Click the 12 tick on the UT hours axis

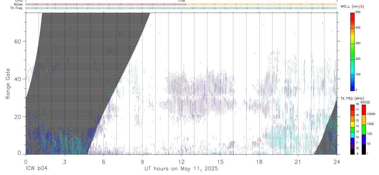[181, 162]
